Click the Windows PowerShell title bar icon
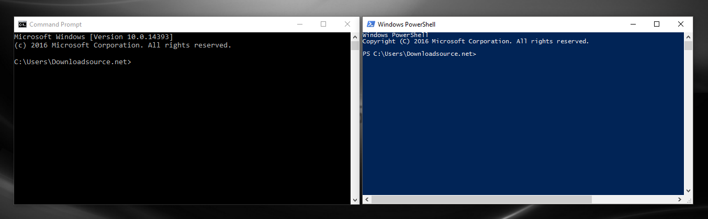 pyautogui.click(x=370, y=24)
